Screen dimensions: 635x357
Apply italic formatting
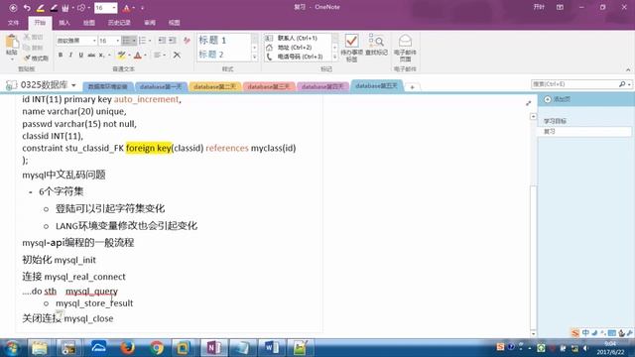pos(70,56)
